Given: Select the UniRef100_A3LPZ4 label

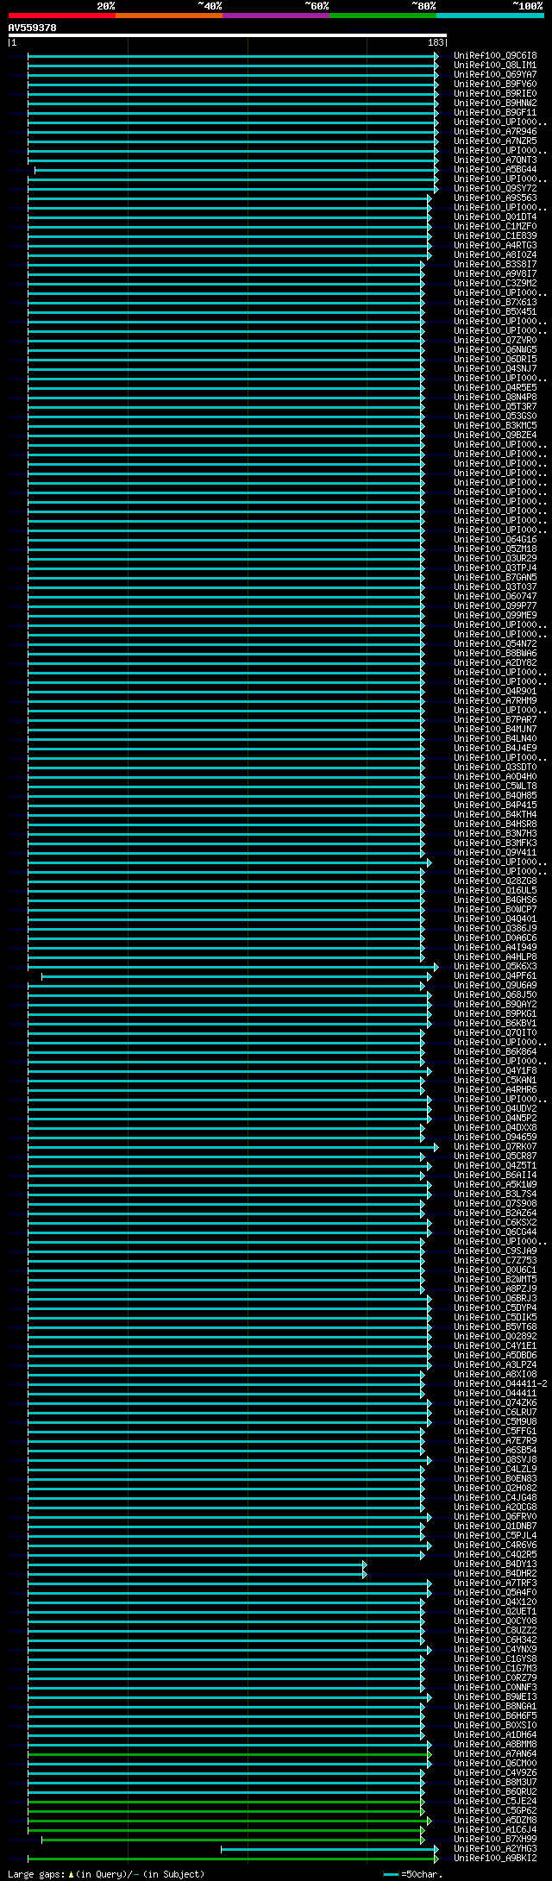Looking at the screenshot, I should click(495, 1365).
